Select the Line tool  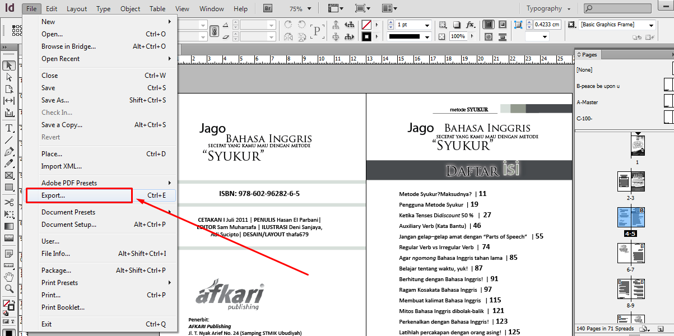tap(9, 140)
